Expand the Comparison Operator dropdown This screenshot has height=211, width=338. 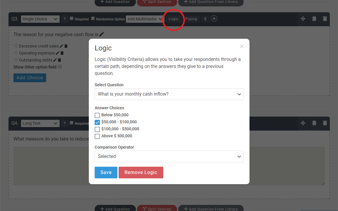pos(169,157)
